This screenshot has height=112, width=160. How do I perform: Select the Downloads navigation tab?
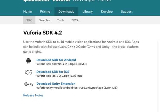coord(66,12)
